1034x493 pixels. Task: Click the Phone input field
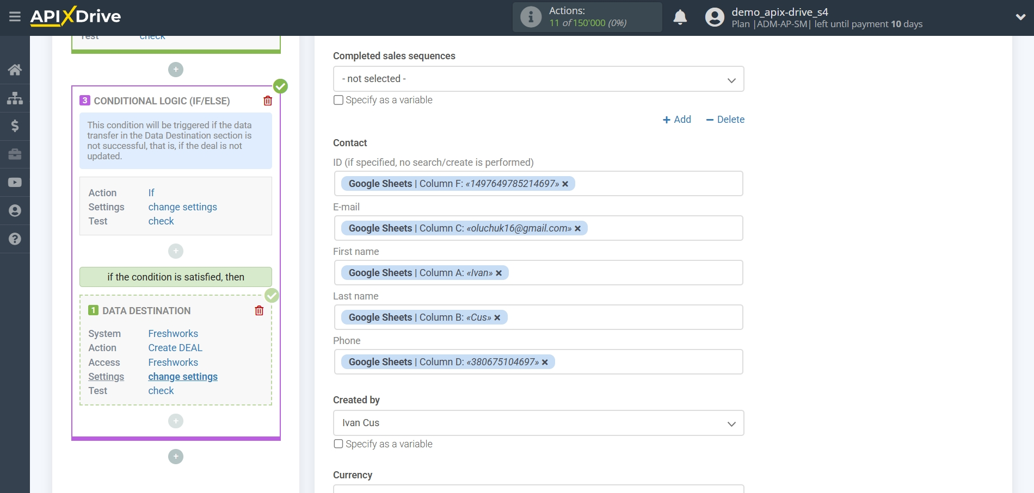pos(539,362)
